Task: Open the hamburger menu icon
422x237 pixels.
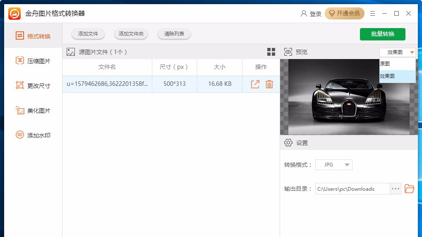Action: [372, 14]
